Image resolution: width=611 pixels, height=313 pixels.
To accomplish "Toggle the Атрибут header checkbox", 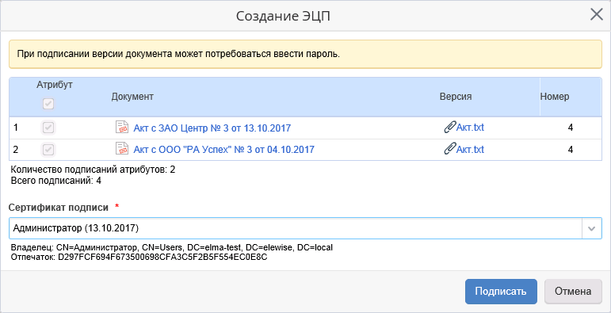I will coord(48,104).
